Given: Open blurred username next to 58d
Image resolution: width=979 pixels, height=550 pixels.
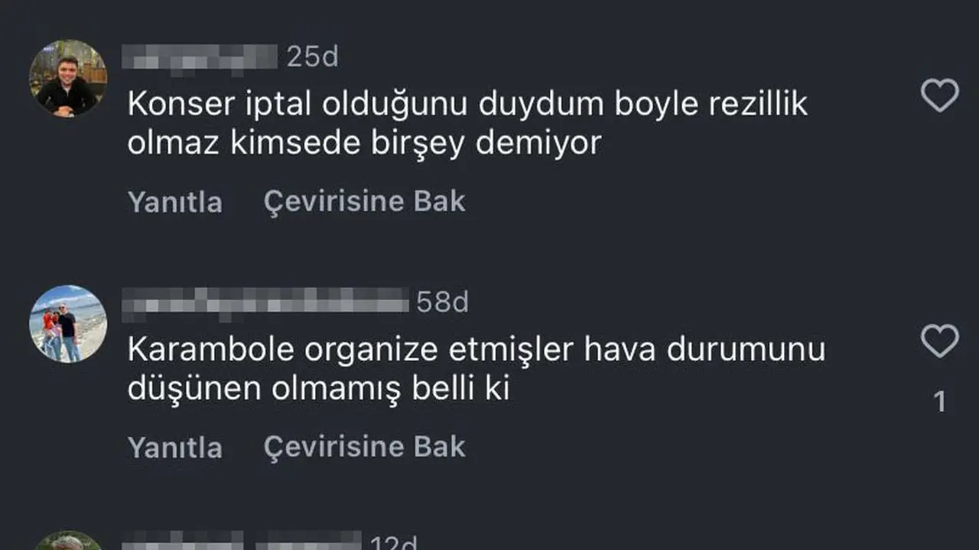Looking at the screenshot, I should click(x=267, y=302).
